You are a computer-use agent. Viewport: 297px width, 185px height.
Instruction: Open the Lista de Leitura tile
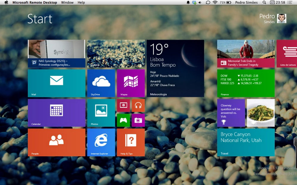(x=287, y=54)
